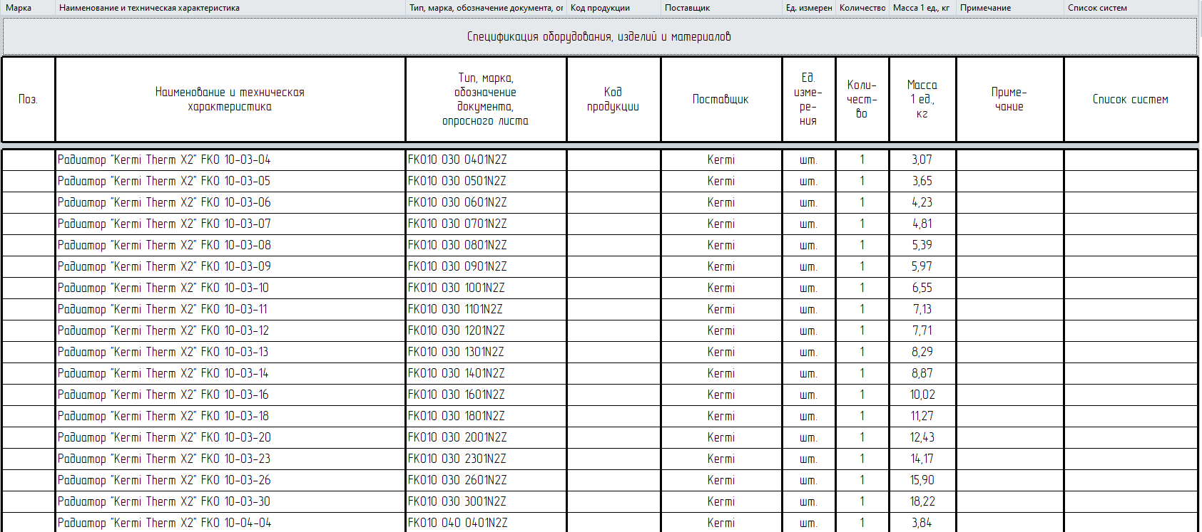1202x532 pixels.
Task: Select cell Радиатор Kermi Therm X2 FKO 10-03-07
Action: tap(230, 224)
